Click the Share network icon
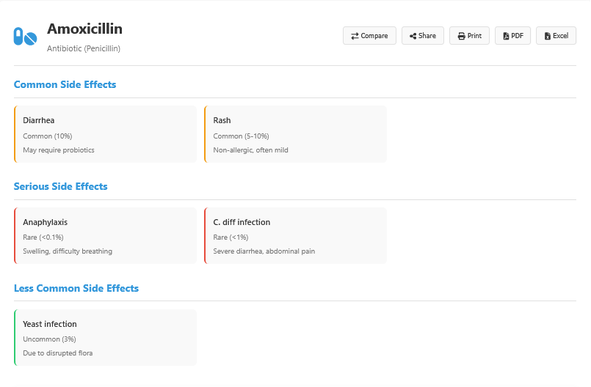 (x=413, y=36)
